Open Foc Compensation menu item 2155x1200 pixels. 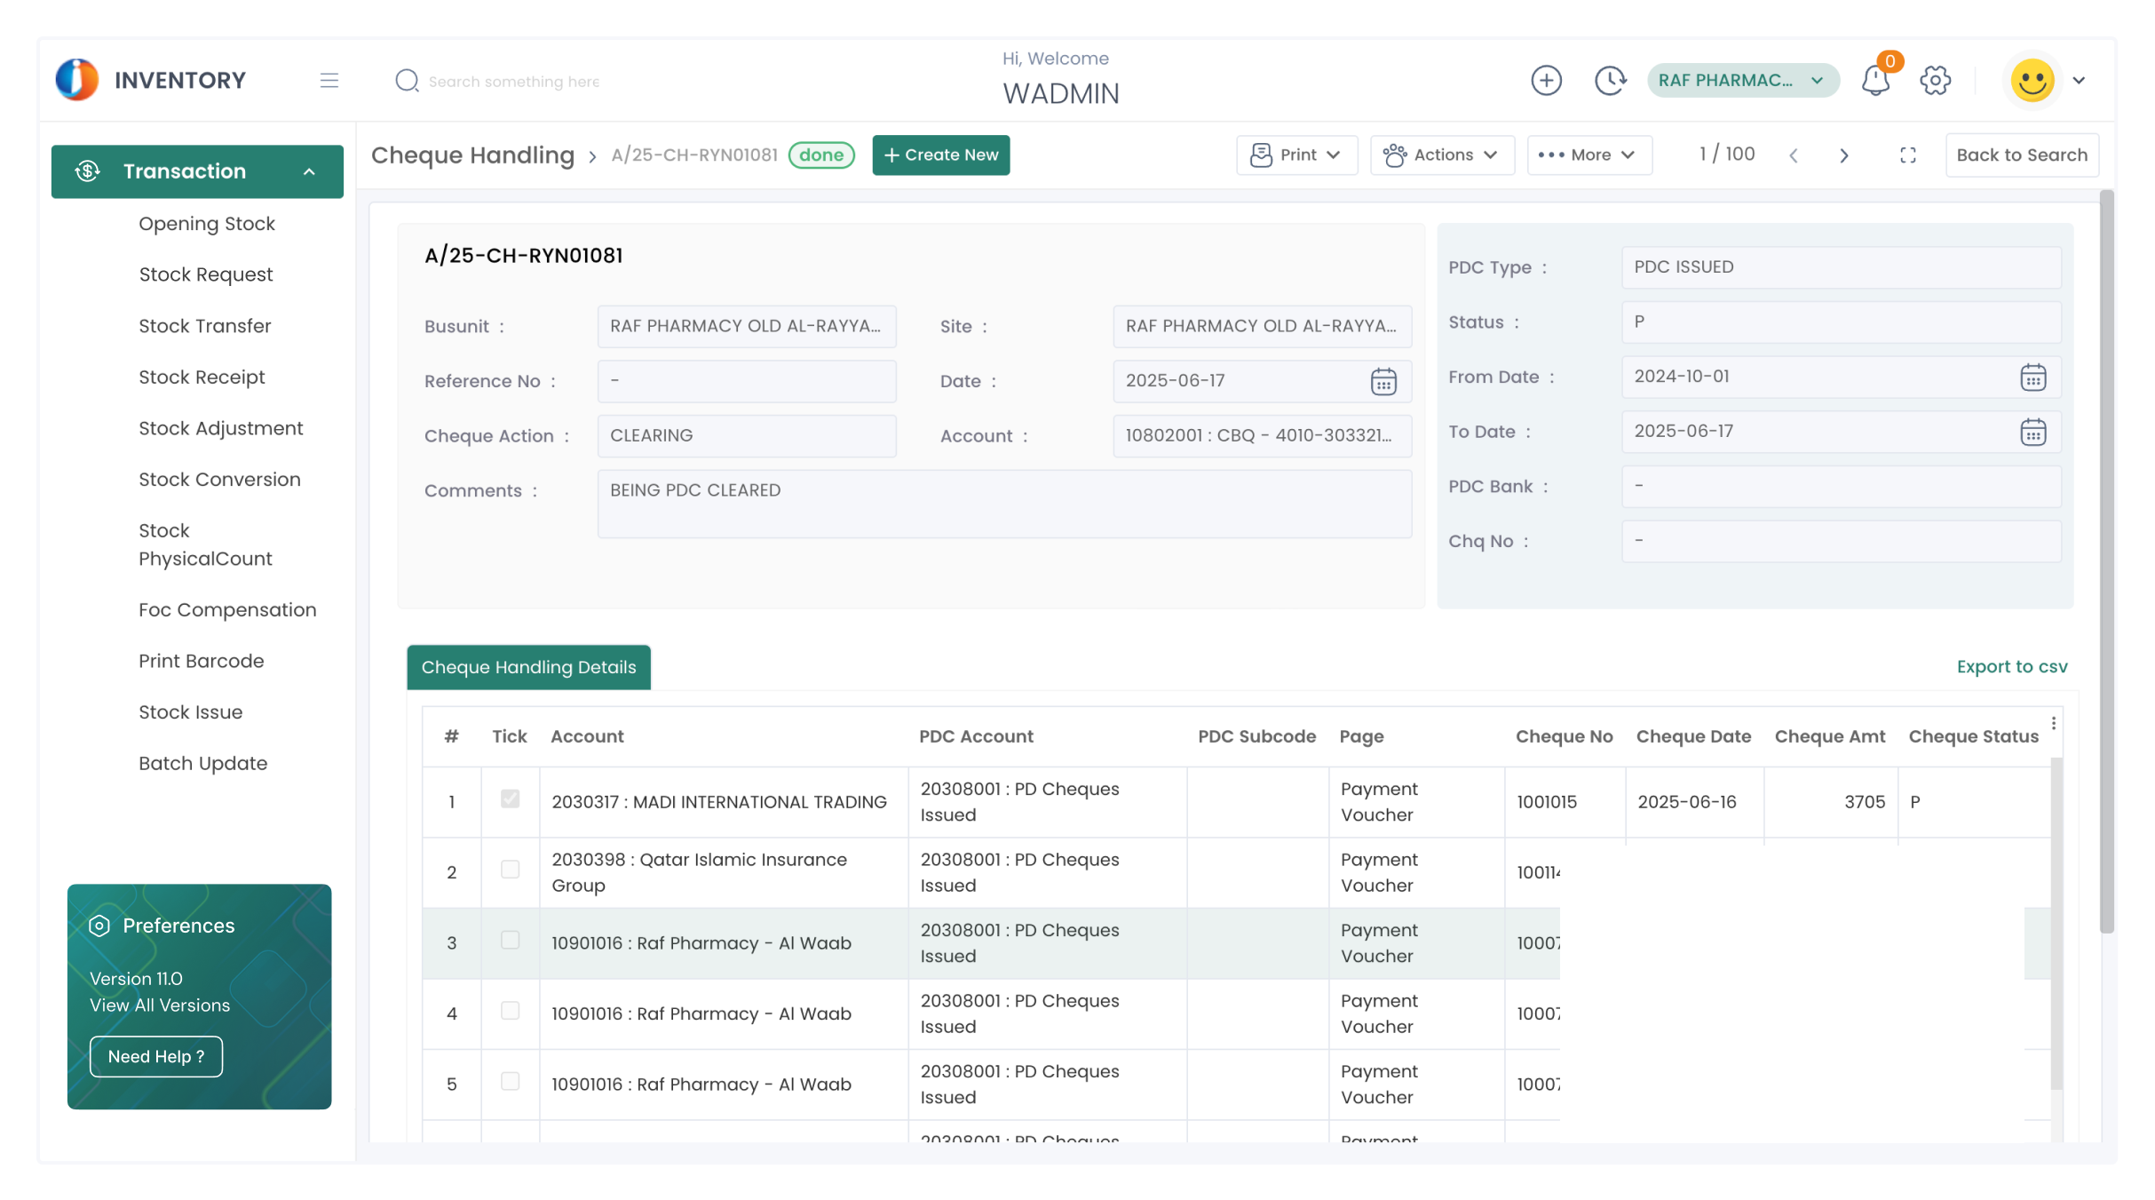pyautogui.click(x=227, y=610)
